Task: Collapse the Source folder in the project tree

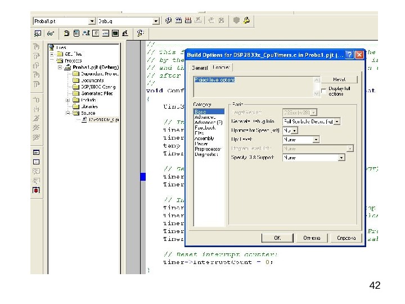Action: (68, 113)
